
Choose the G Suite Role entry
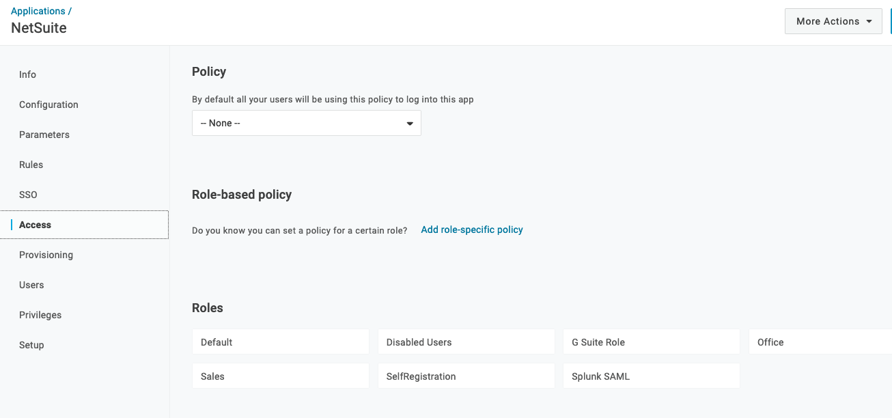coord(651,342)
